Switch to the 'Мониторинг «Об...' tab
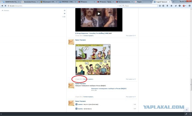The height and width of the screenshot is (116, 192). pyautogui.click(x=49, y=2)
